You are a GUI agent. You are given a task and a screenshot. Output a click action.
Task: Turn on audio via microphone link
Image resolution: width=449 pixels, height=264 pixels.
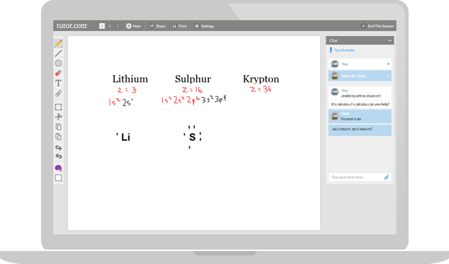coord(342,50)
